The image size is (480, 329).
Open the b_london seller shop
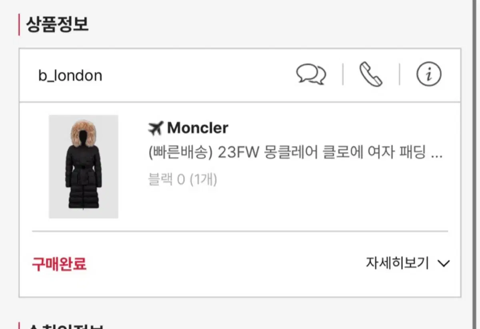point(70,75)
